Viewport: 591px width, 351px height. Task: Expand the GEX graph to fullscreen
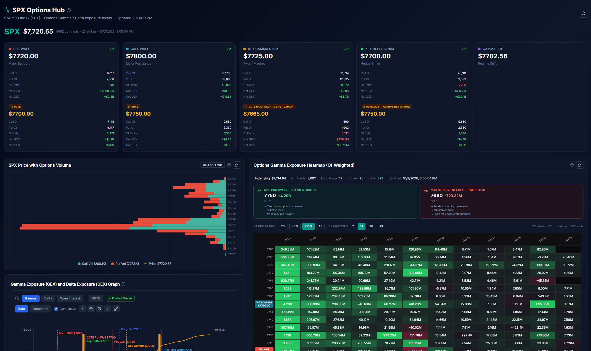coord(116,309)
